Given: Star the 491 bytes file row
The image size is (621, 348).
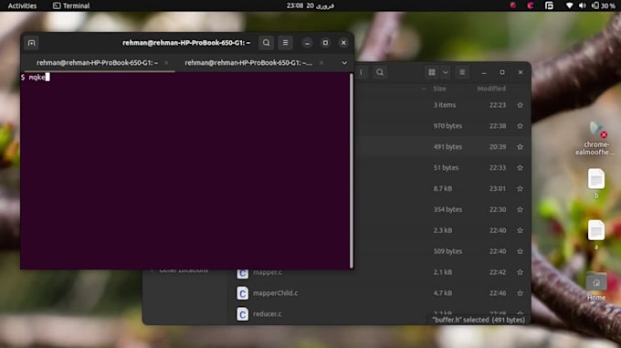Looking at the screenshot, I should click(x=520, y=147).
